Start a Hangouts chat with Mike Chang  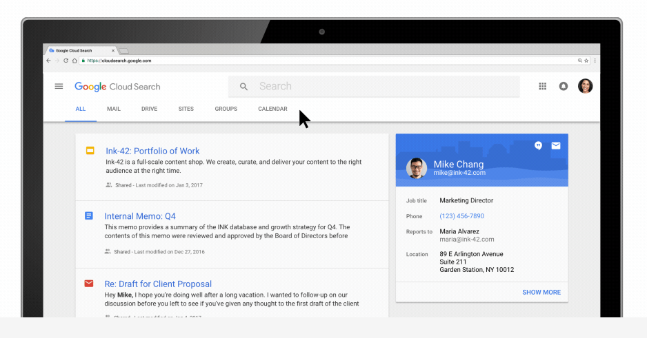pyautogui.click(x=538, y=146)
